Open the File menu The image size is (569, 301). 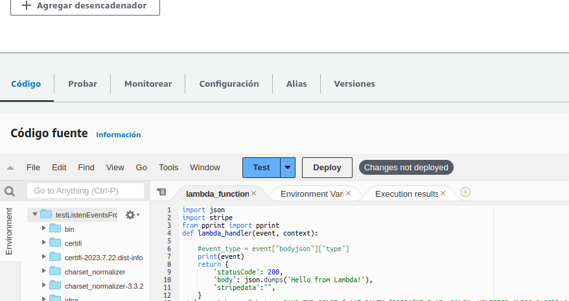pos(34,168)
